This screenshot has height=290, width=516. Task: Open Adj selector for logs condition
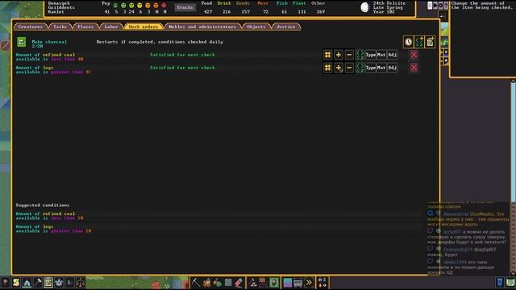(x=393, y=68)
